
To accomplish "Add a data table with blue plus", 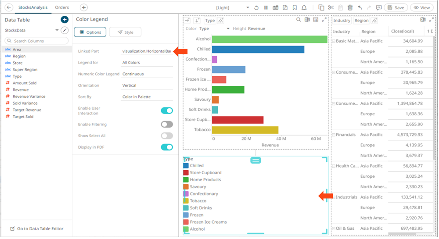I will click(65, 20).
